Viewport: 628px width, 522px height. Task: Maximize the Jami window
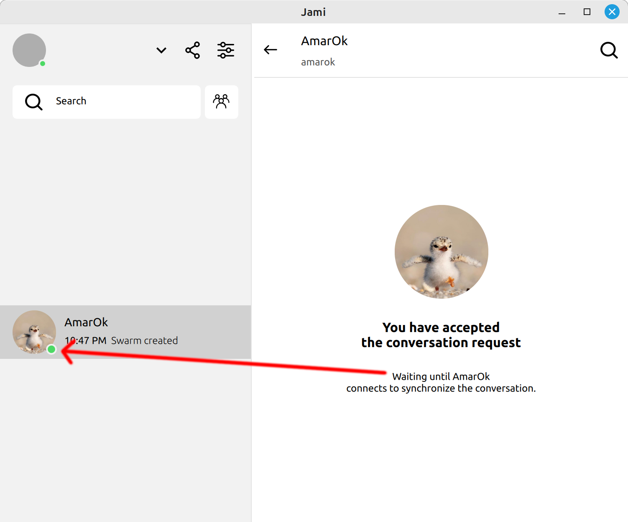click(587, 12)
